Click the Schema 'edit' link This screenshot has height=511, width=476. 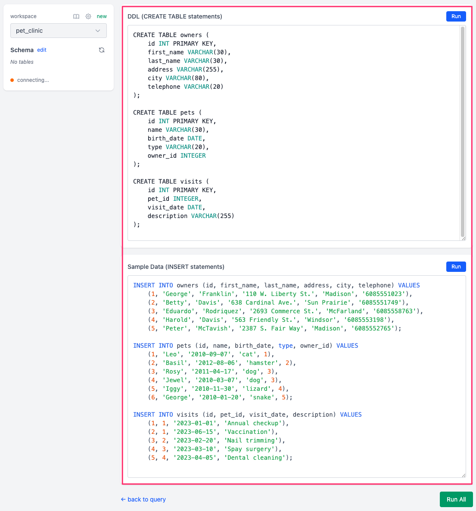coord(42,50)
